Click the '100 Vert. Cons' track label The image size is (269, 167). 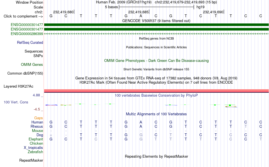[16, 102]
